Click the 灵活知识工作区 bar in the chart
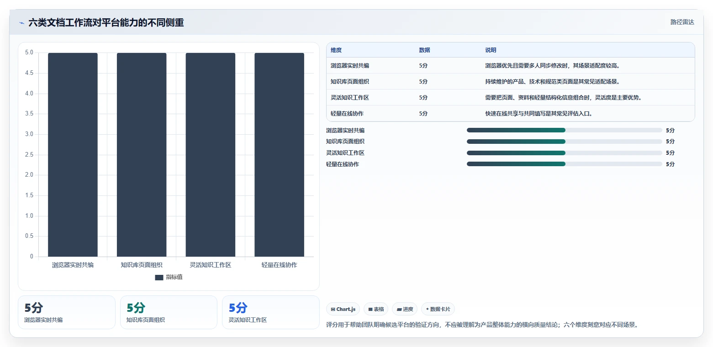The width and height of the screenshot is (713, 347). pyautogui.click(x=211, y=155)
